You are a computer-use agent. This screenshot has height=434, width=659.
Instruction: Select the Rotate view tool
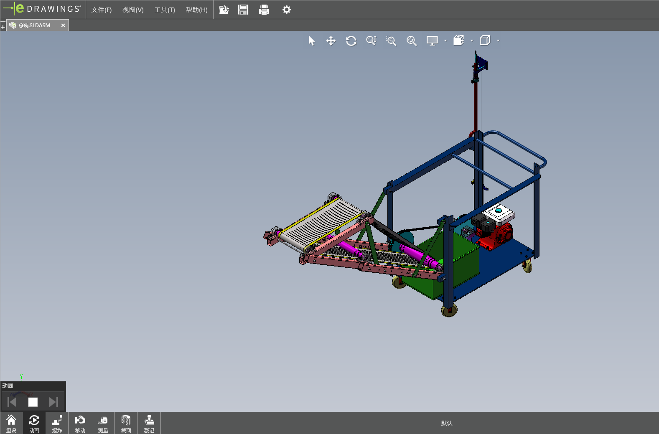[x=351, y=41]
